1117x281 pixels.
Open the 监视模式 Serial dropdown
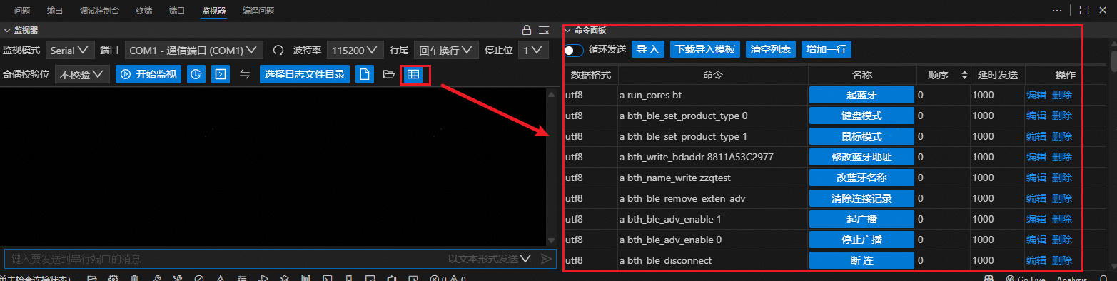coord(70,51)
